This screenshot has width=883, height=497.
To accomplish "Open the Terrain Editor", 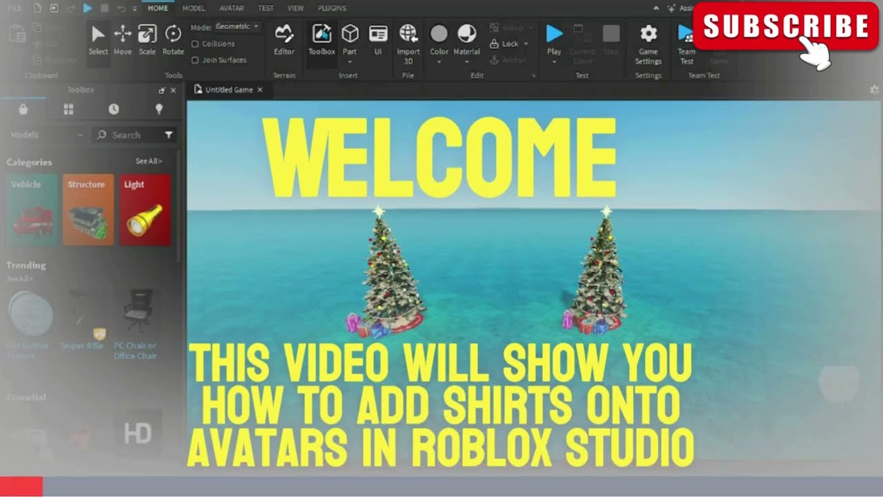I will tap(284, 40).
